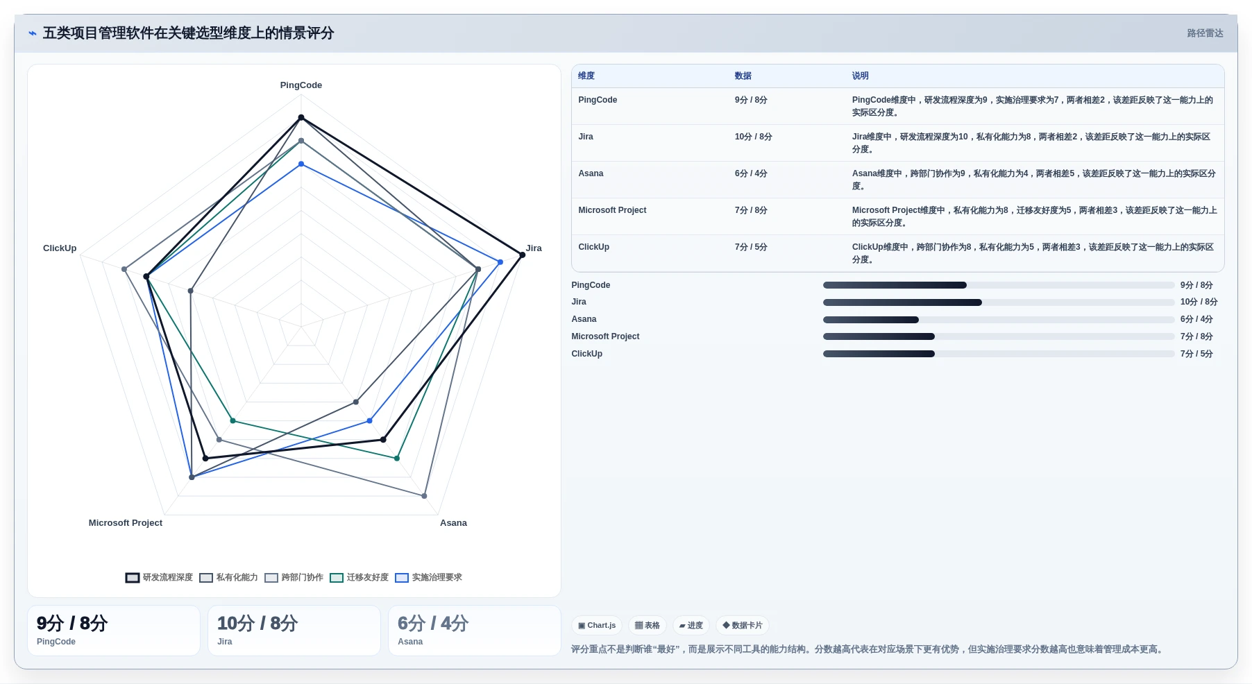Click the table cell reading 6分 / 4分
1252x684 pixels.
[x=751, y=173]
